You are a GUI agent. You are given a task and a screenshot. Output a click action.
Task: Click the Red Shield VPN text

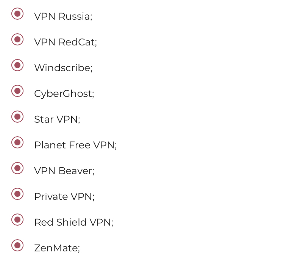tap(73, 223)
